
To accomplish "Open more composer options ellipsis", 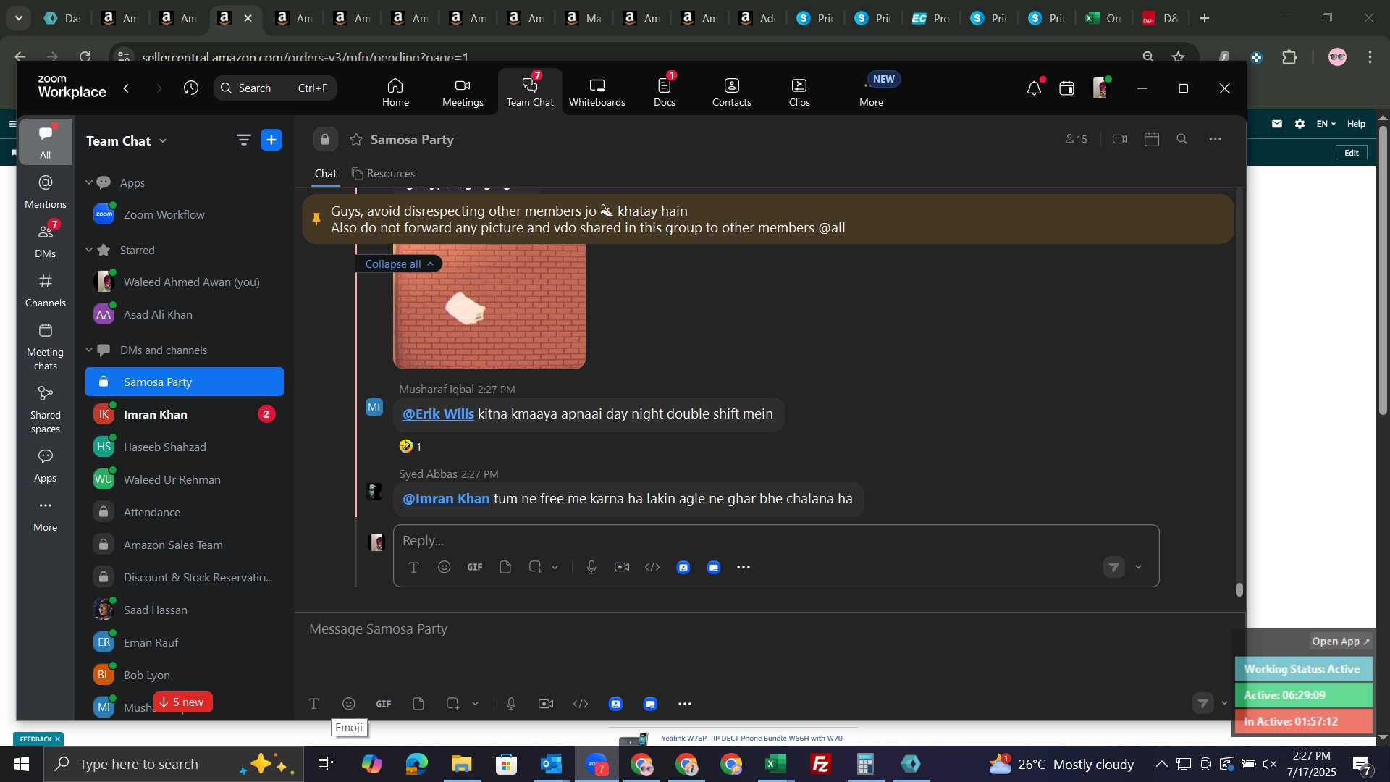I will click(685, 704).
